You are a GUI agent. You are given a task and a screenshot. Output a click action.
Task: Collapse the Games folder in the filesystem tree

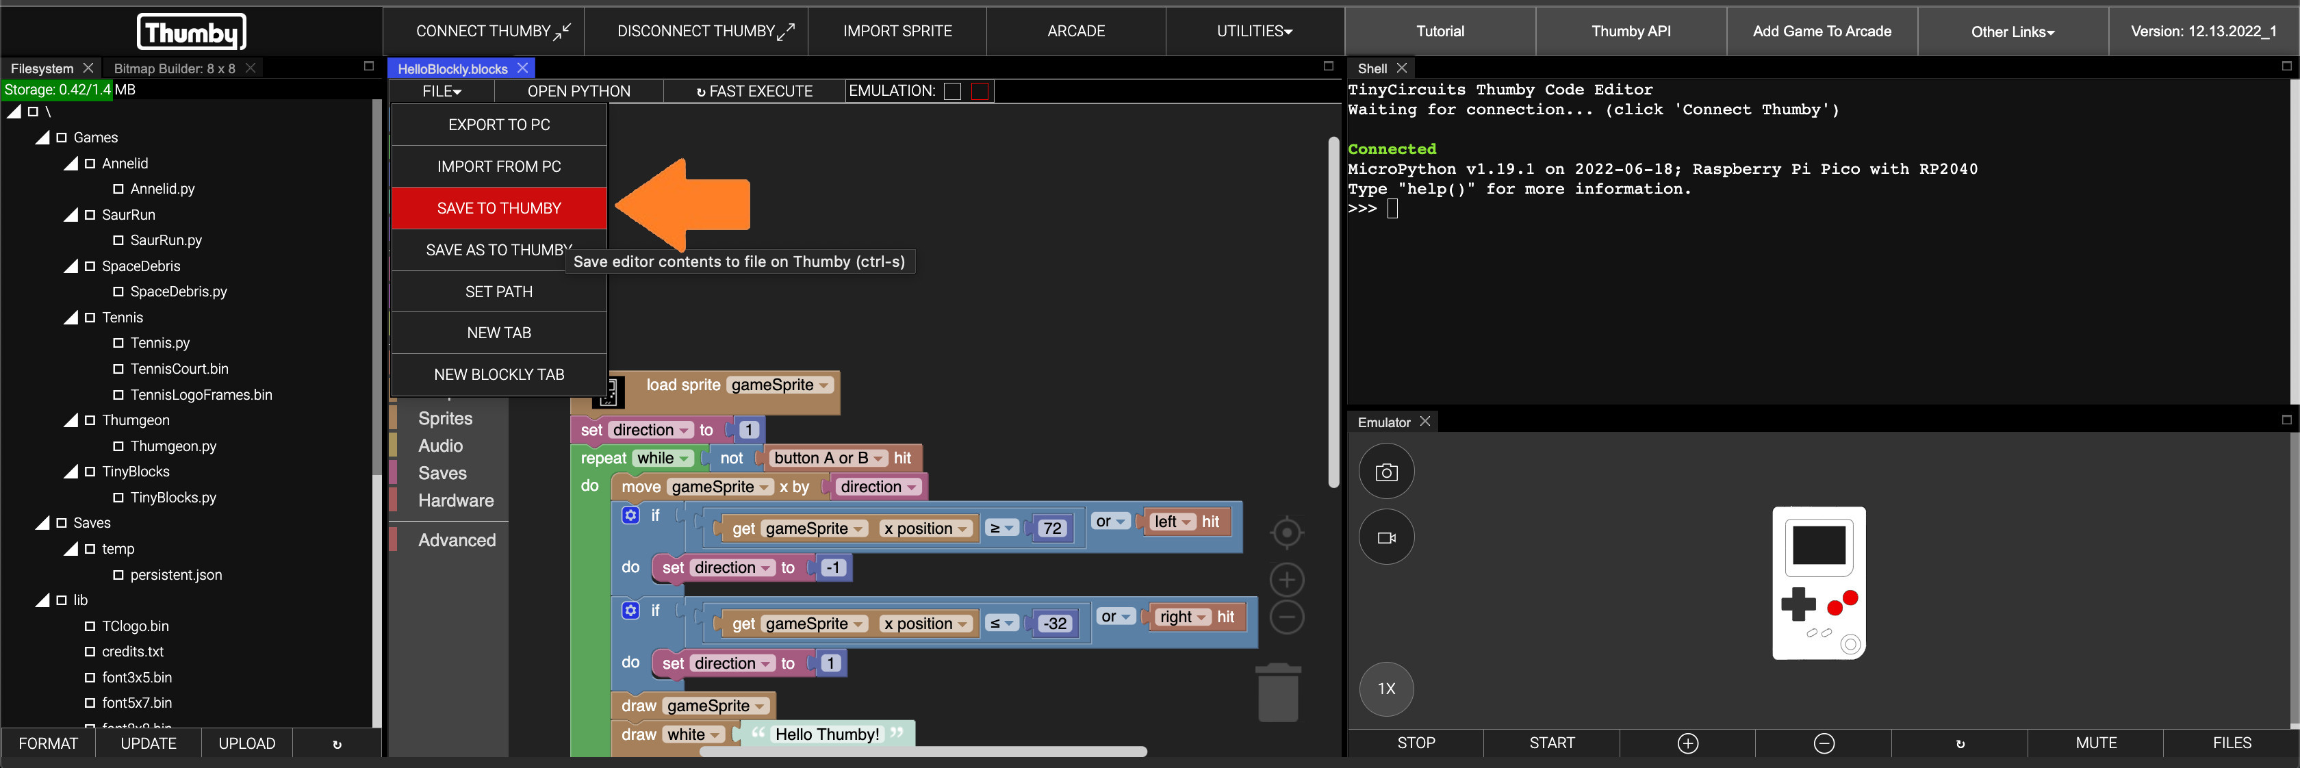point(43,138)
